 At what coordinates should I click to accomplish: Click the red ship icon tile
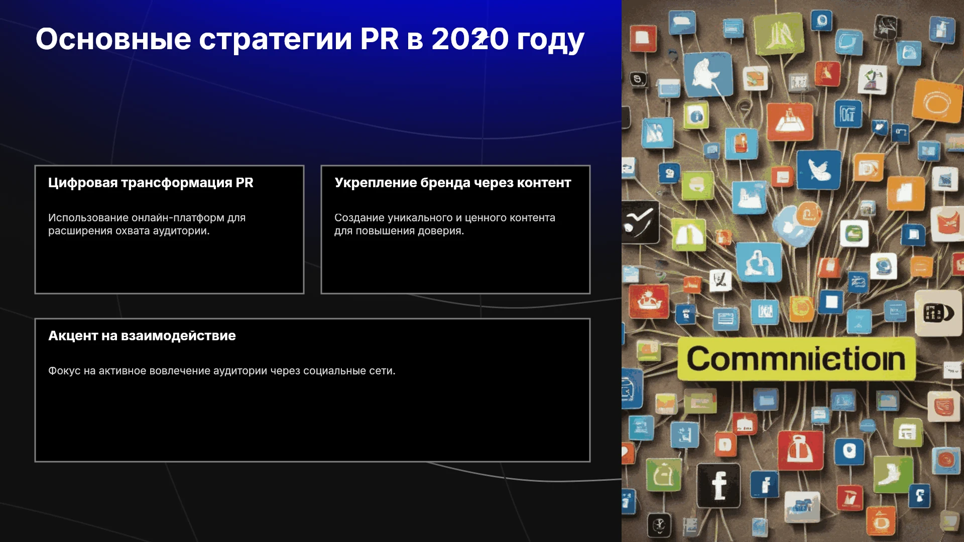[648, 301]
